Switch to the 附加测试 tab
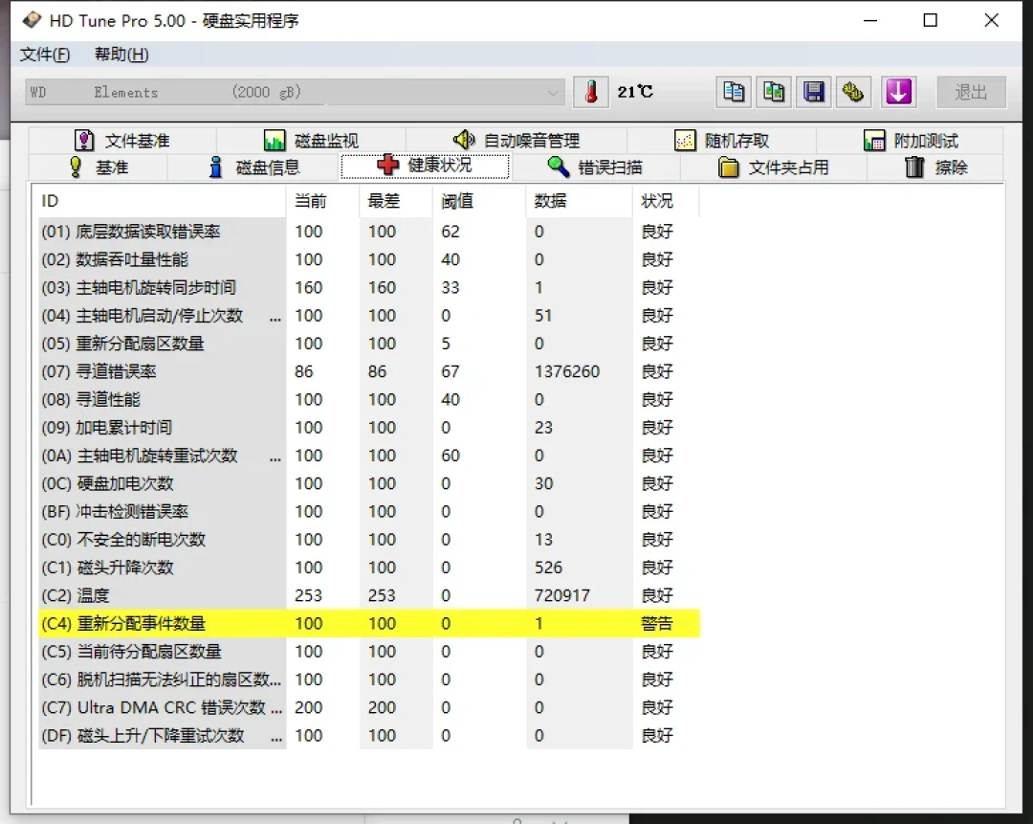Viewport: 1033px width, 824px height. point(911,141)
